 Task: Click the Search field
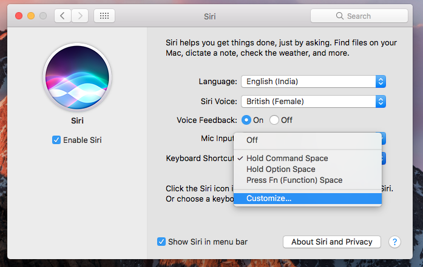click(x=359, y=16)
